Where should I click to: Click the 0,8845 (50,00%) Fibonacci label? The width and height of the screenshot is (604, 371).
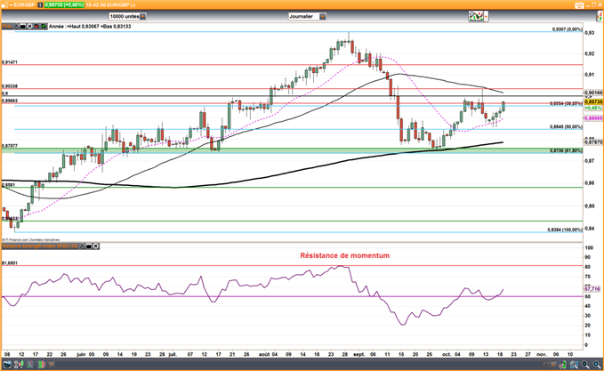567,126
